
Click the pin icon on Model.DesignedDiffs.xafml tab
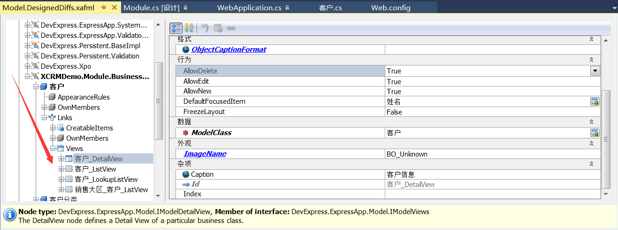click(104, 7)
